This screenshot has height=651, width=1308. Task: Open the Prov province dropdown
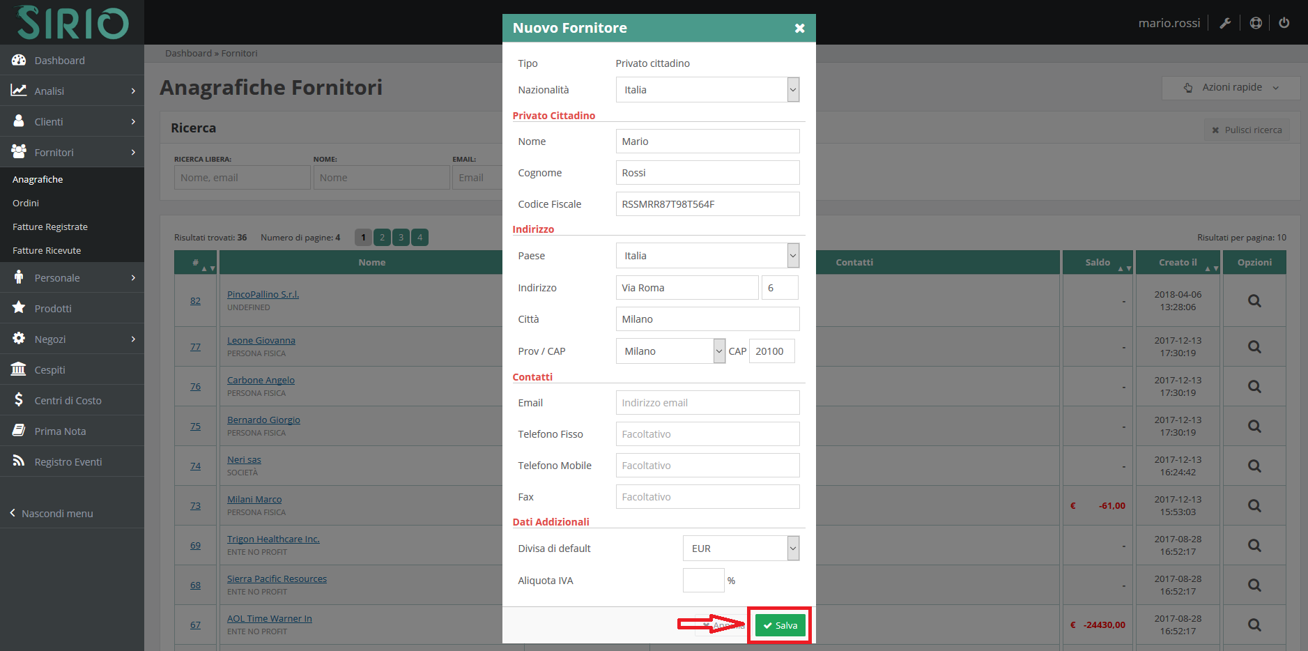(670, 351)
